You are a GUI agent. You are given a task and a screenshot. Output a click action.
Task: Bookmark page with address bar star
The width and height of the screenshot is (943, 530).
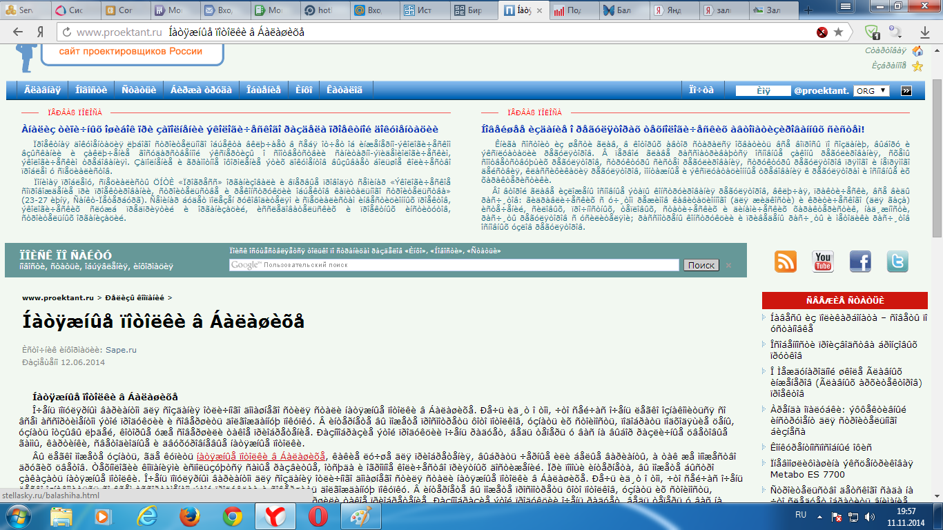(x=838, y=32)
